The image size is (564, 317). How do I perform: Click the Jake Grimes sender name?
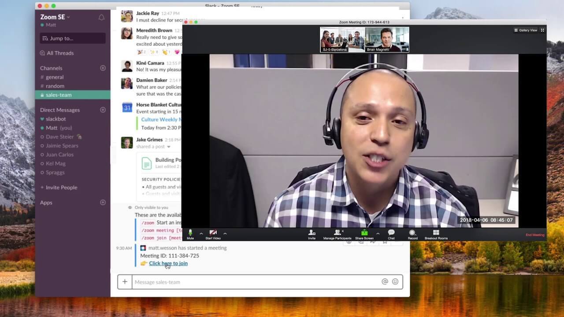tap(149, 140)
